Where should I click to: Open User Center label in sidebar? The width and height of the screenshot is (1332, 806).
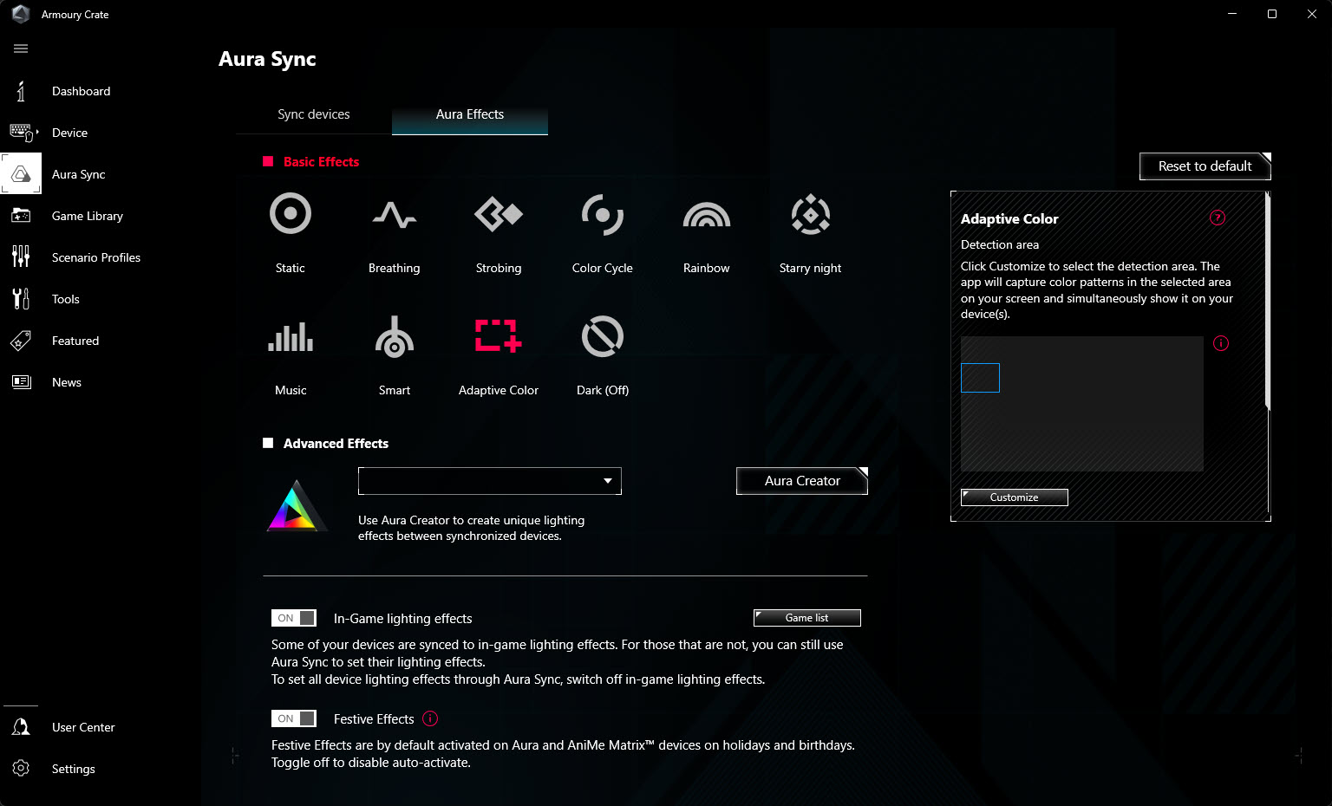point(83,727)
